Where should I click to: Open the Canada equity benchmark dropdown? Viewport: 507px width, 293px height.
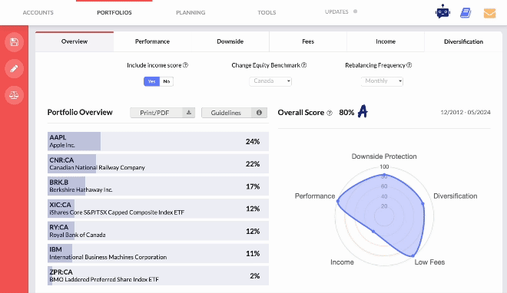(270, 81)
